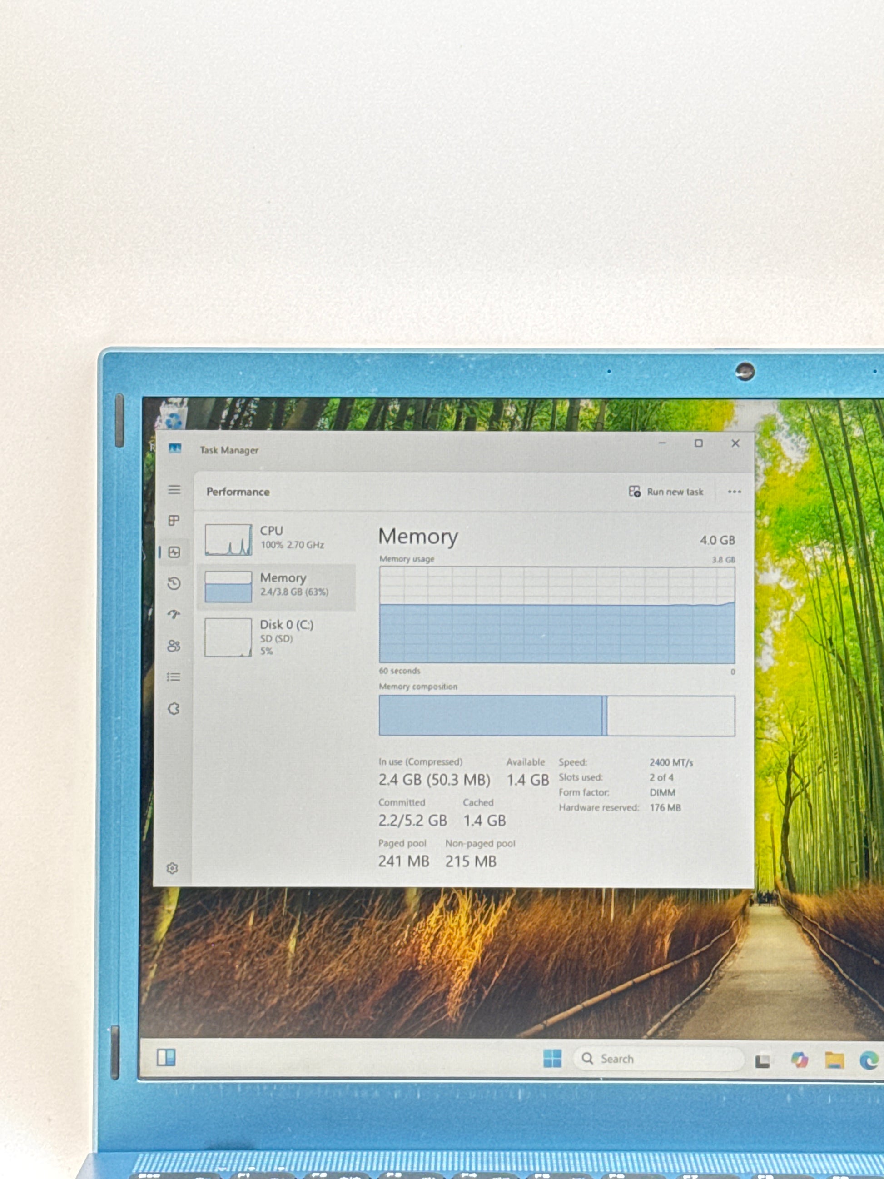The height and width of the screenshot is (1179, 884).
Task: Open the Startup apps sidebar icon
Action: (174, 614)
